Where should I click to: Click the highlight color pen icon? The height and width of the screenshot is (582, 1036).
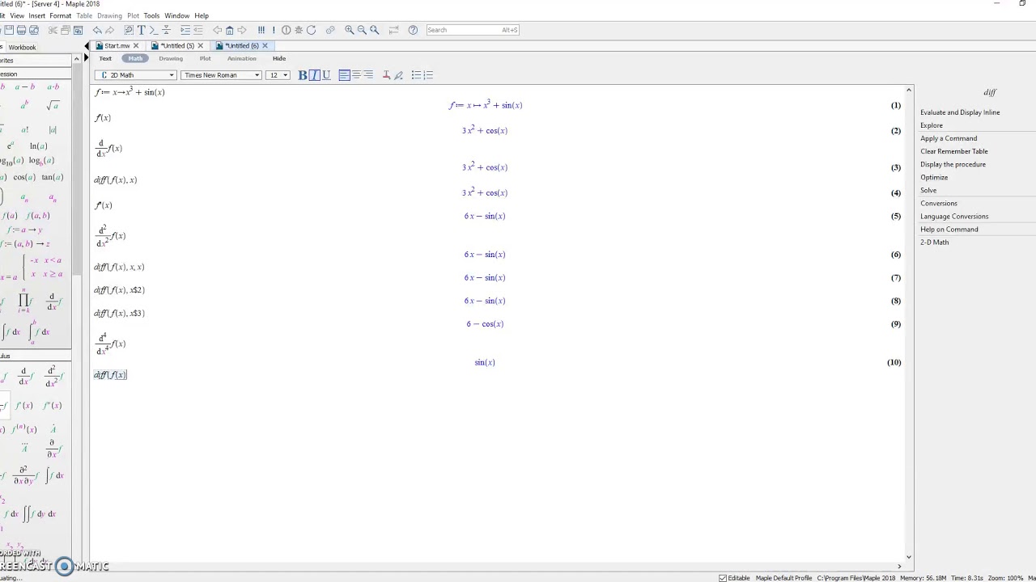pos(398,75)
